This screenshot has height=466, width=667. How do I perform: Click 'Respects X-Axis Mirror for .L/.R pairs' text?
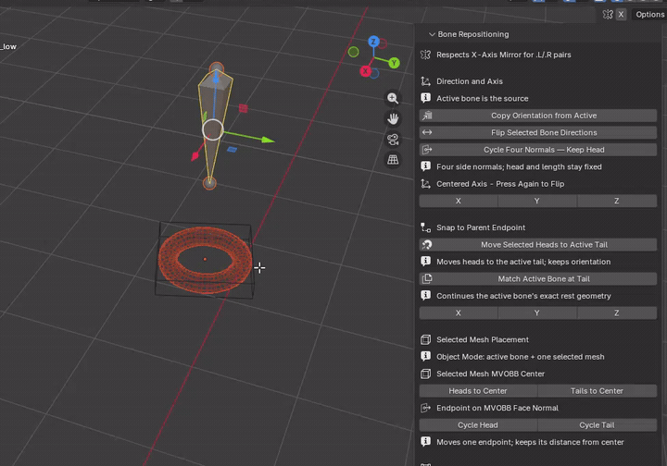504,55
